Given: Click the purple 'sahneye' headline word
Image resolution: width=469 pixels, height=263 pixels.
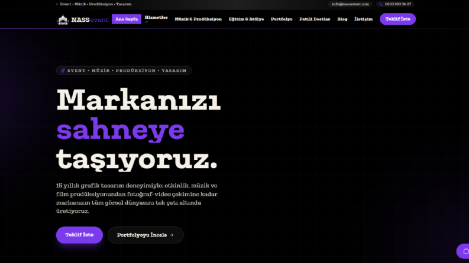Looking at the screenshot, I should point(120,130).
